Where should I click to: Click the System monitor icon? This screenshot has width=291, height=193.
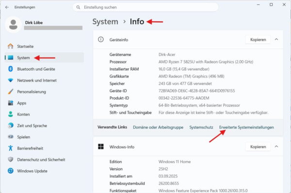[x=11, y=58]
